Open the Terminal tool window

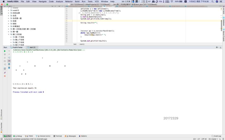pos(58,136)
